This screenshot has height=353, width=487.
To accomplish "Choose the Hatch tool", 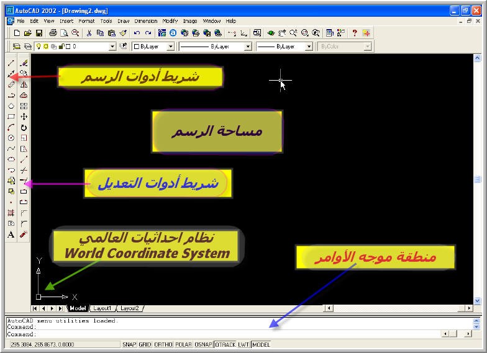I will [11, 213].
